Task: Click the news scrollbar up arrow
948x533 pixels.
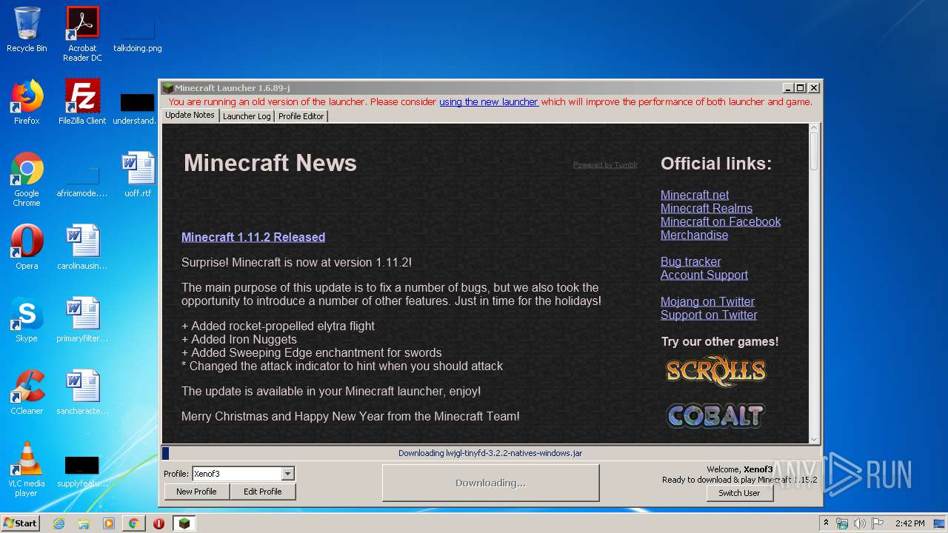Action: pos(814,128)
